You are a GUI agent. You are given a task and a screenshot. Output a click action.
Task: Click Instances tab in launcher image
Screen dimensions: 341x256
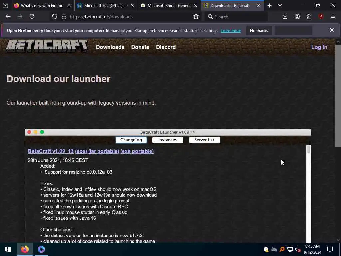168,140
